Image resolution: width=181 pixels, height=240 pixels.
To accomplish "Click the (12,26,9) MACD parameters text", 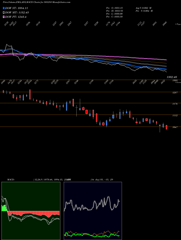I will (x=38, y=180).
